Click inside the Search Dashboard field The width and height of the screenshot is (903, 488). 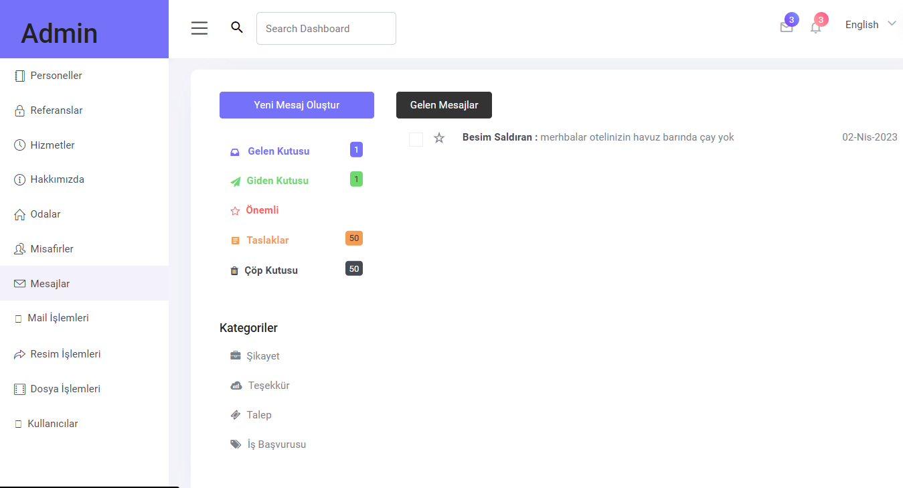[x=326, y=28]
